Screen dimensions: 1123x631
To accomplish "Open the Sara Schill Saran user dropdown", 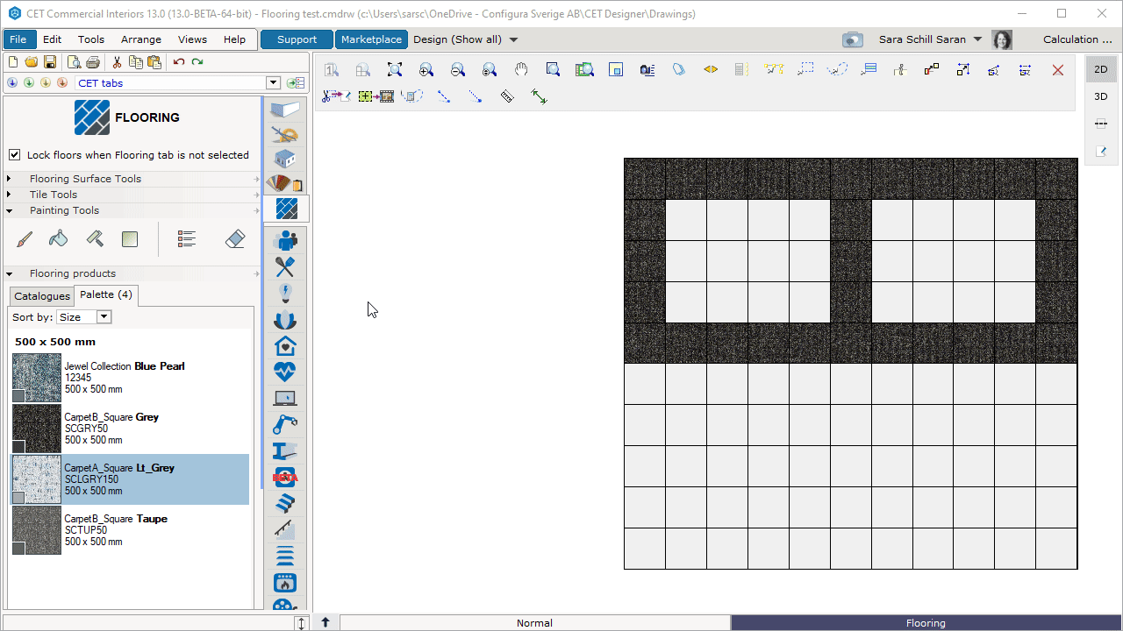I will pos(977,39).
